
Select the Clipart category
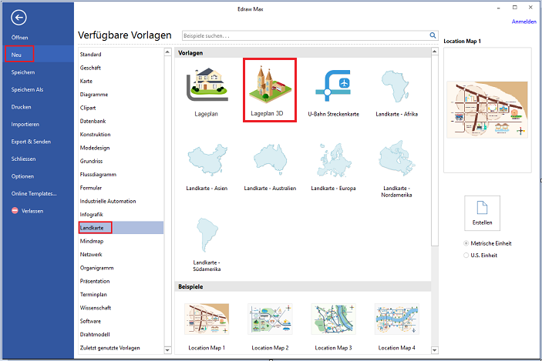(121, 108)
